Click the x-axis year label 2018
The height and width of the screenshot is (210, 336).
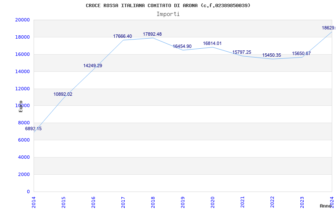[153, 202]
